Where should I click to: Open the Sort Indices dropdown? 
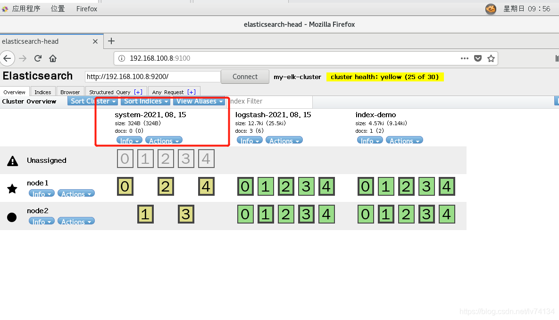click(146, 101)
